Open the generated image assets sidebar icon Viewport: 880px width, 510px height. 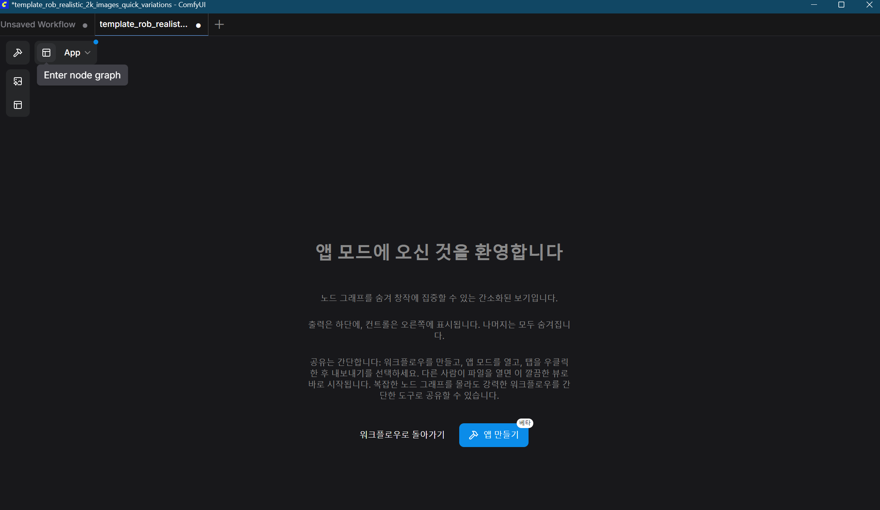[18, 81]
